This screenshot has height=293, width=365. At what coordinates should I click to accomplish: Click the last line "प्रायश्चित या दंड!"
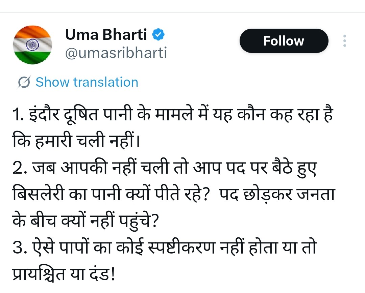[x=64, y=272]
